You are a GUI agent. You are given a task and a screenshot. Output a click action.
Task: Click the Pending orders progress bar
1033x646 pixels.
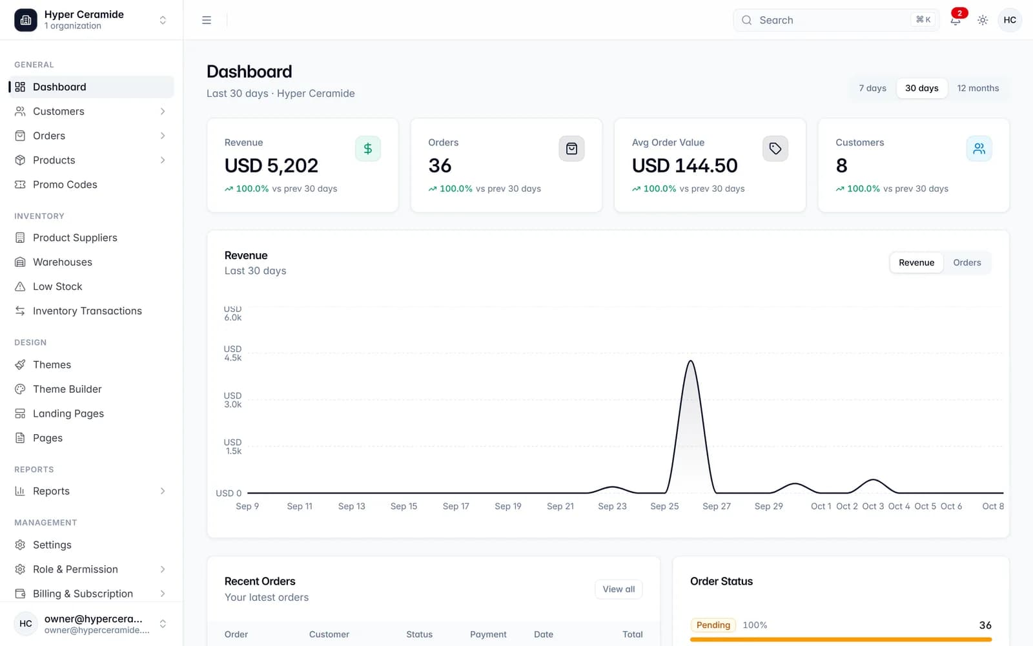click(841, 640)
